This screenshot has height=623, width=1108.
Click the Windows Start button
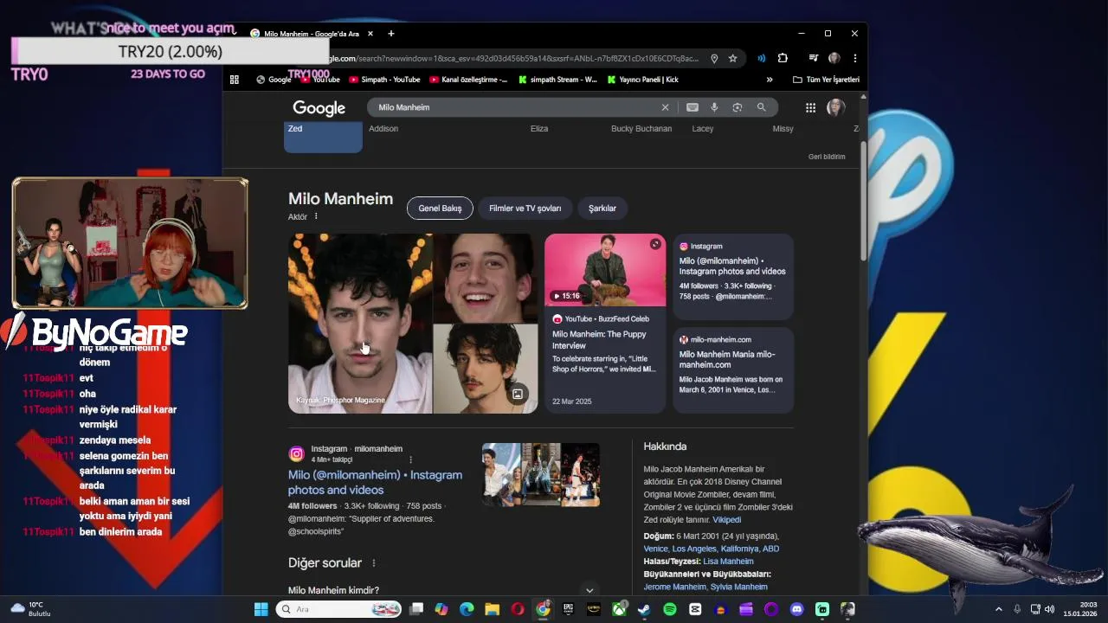(x=261, y=609)
